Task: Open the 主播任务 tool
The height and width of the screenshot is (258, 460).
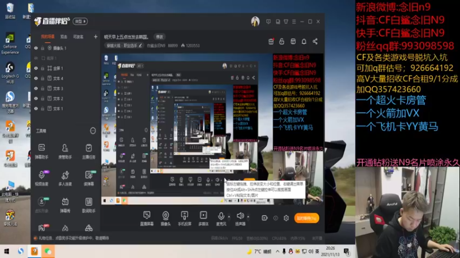Action: 89,151
